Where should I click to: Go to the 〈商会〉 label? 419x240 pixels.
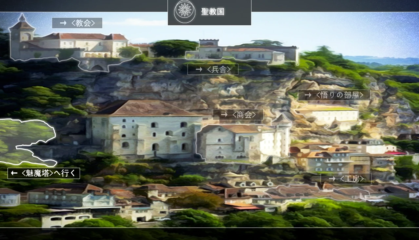coord(238,115)
